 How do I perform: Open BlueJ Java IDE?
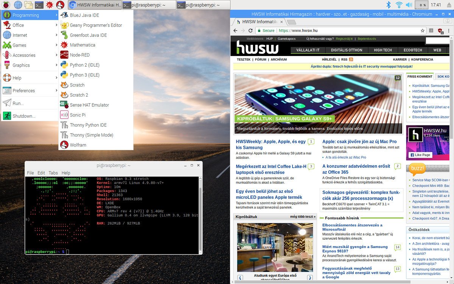pos(96,15)
